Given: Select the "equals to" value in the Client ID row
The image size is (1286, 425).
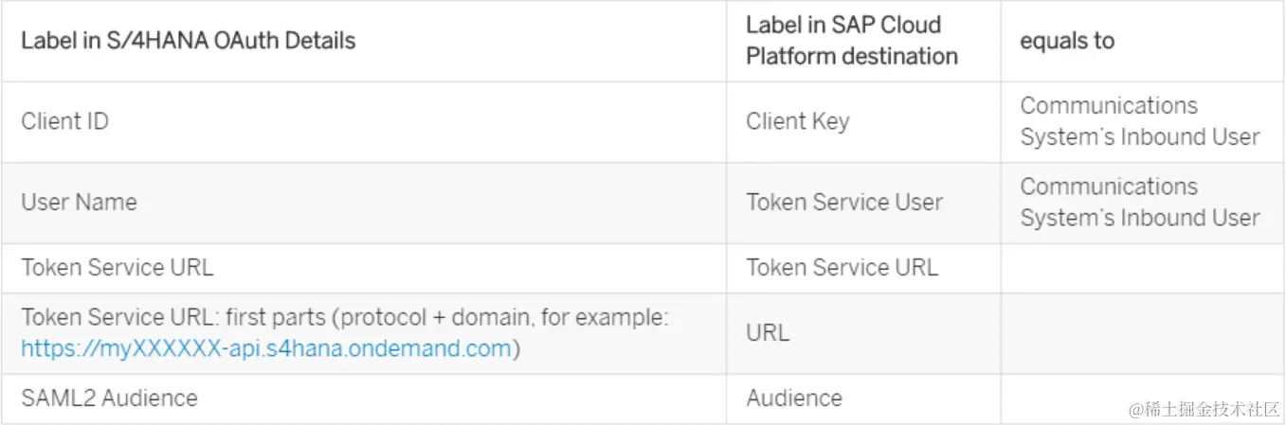Looking at the screenshot, I should [x=1139, y=121].
